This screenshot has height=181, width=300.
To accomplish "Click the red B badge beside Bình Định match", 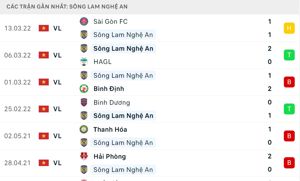I will tap(289, 82).
